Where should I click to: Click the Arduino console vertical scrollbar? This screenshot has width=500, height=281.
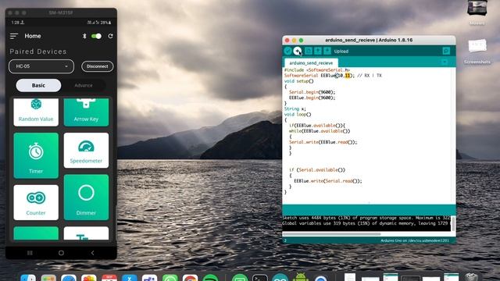[453, 223]
